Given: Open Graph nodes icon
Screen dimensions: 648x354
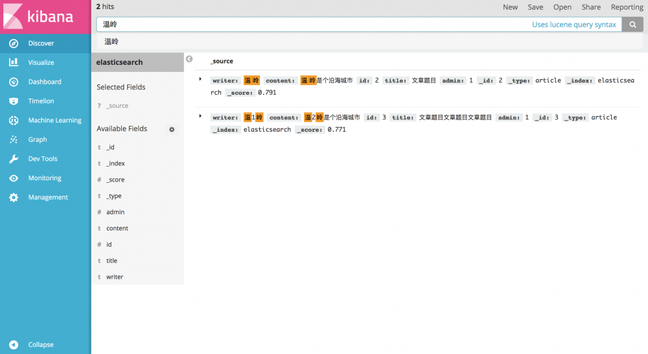Looking at the screenshot, I should tap(14, 139).
